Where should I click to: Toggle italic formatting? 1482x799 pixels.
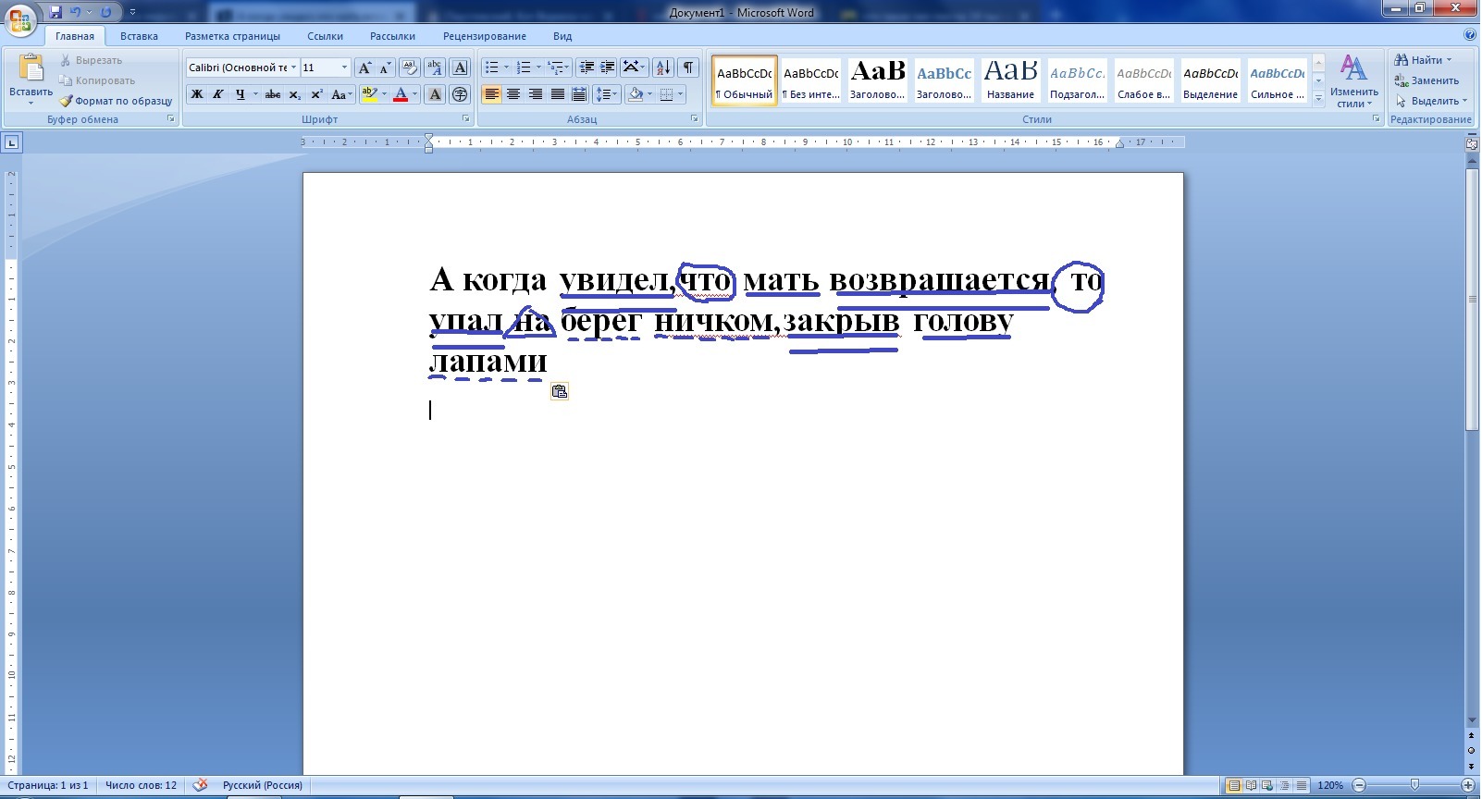point(218,94)
